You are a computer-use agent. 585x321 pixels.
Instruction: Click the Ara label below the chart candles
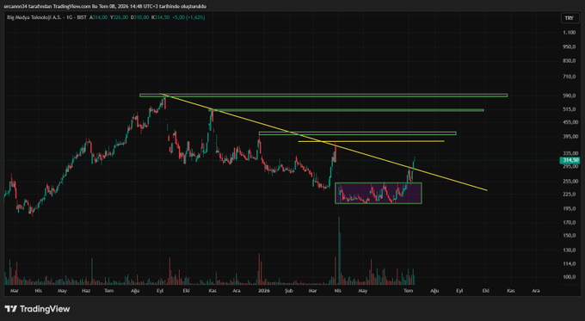click(x=237, y=290)
